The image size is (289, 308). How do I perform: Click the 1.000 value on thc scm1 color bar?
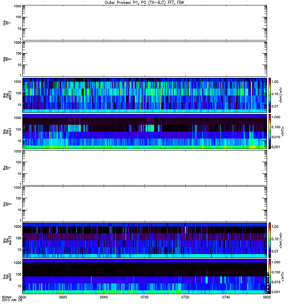[x=276, y=262]
